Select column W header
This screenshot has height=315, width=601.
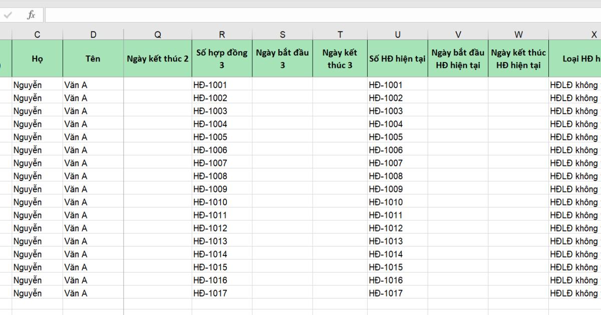519,34
